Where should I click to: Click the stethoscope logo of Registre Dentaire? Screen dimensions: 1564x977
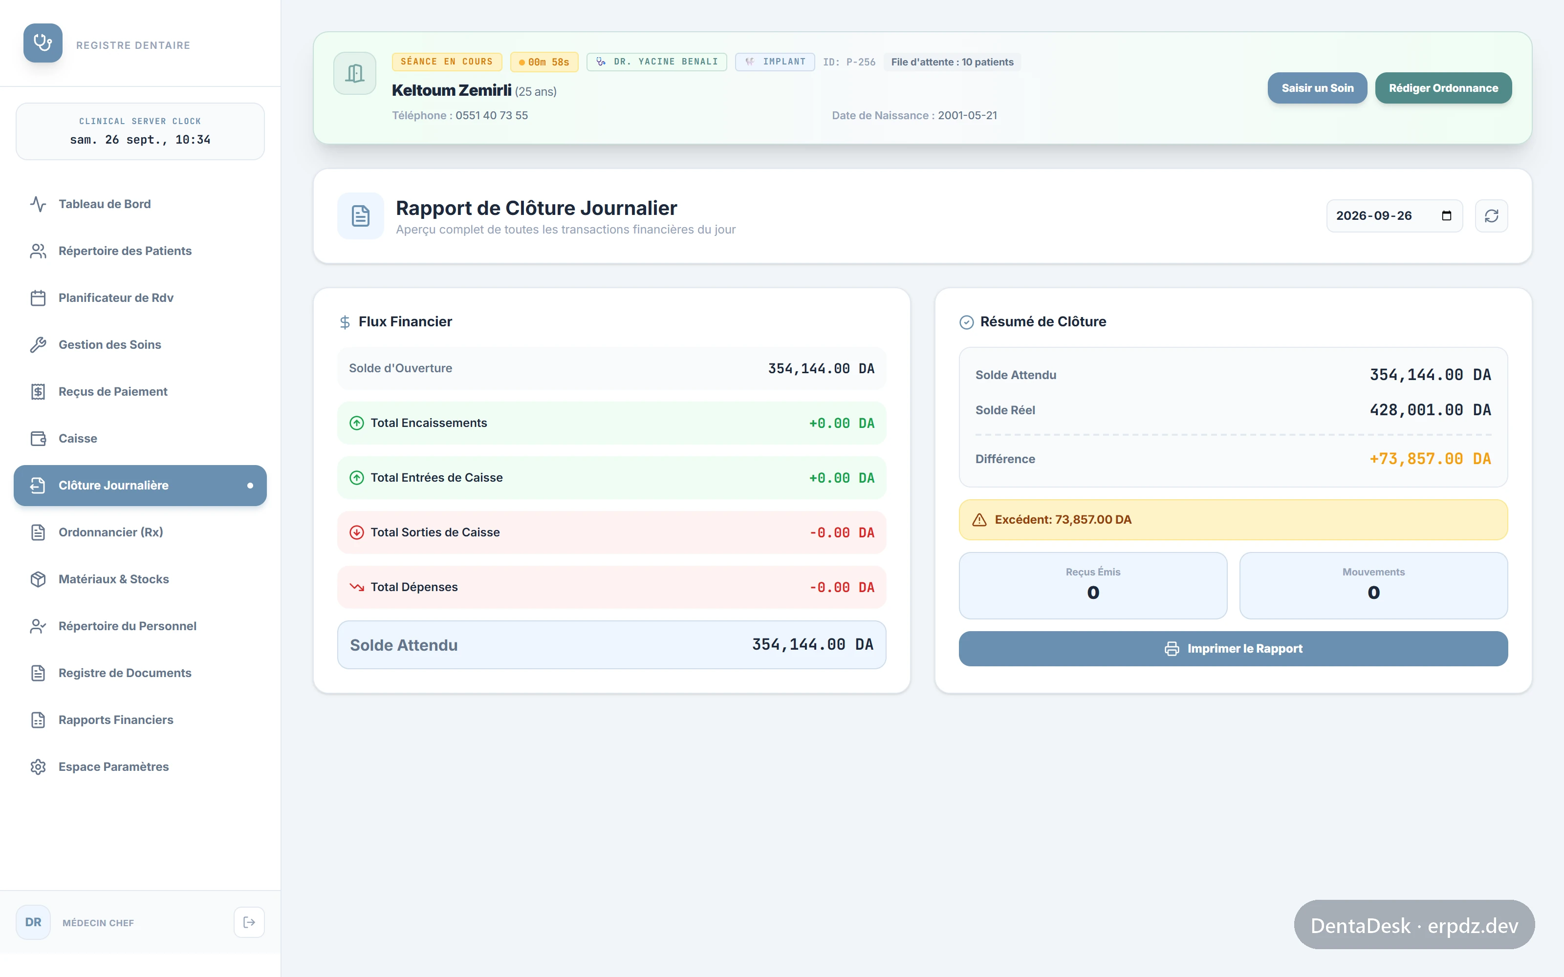coord(43,42)
